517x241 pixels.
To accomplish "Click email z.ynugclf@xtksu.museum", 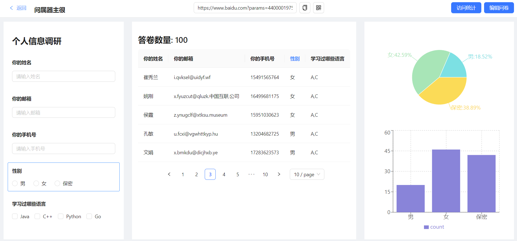I will point(201,115).
